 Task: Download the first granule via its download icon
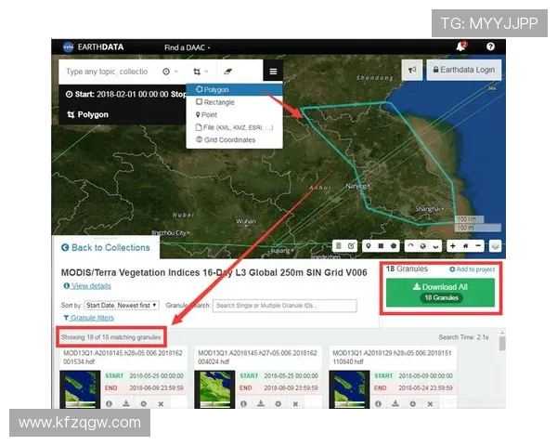(126, 403)
